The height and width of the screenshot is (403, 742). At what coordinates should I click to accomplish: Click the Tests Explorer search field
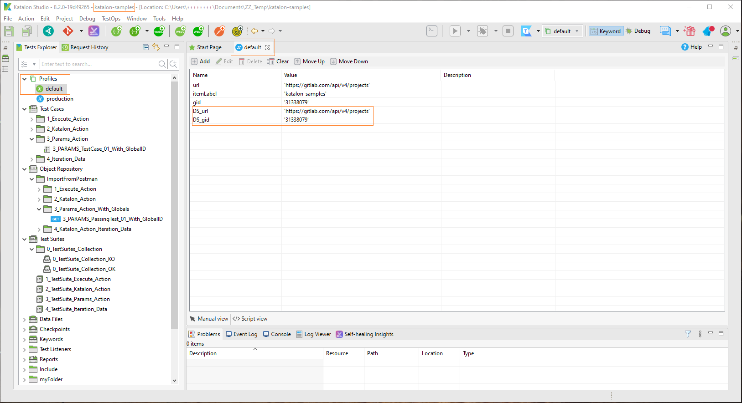pyautogui.click(x=98, y=64)
